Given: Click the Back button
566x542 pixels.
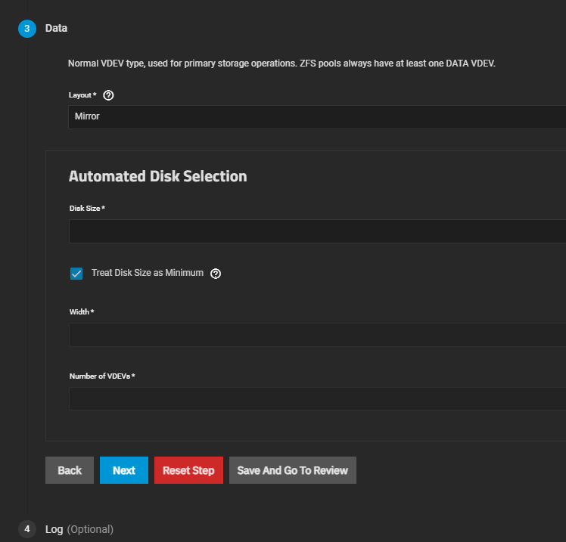Looking at the screenshot, I should click(70, 470).
